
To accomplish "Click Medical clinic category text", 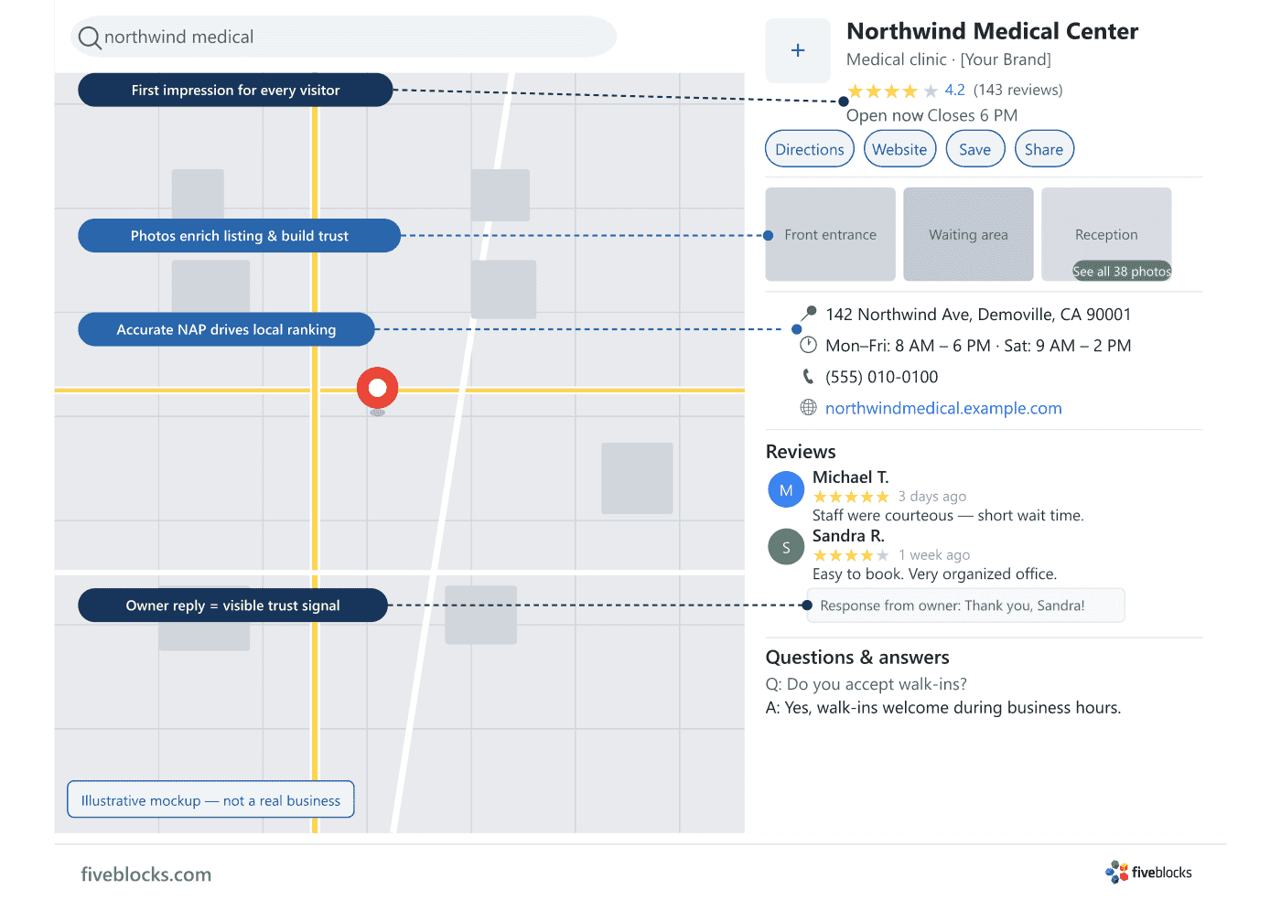I will [897, 59].
